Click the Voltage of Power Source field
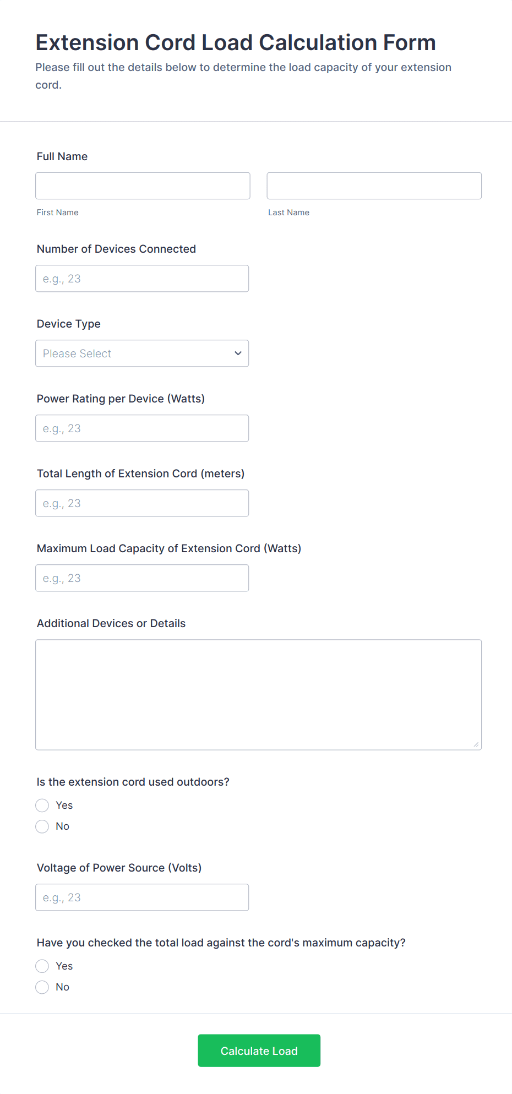512x1094 pixels. 142,897
